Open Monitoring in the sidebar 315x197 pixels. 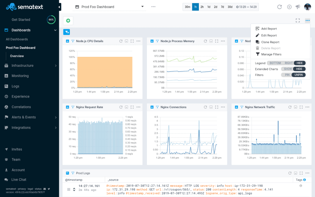click(20, 76)
